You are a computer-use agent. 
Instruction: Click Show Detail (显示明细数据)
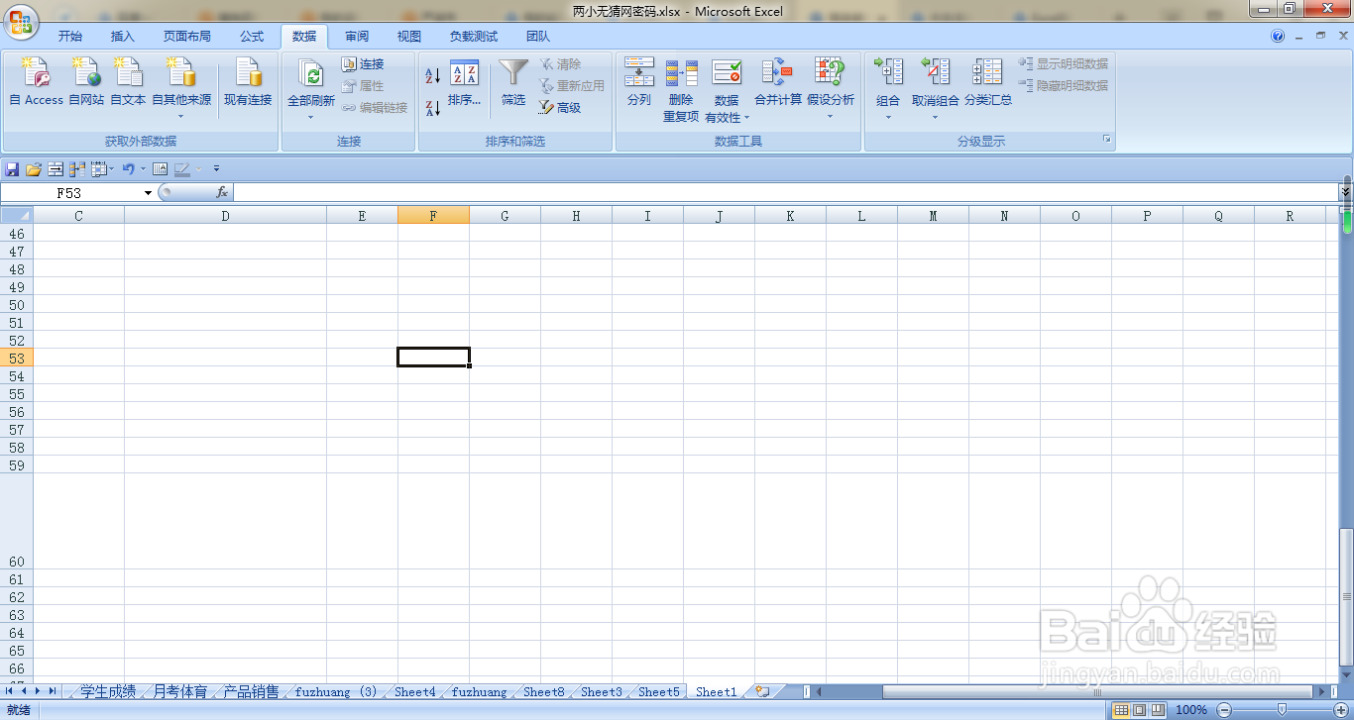tap(1064, 63)
